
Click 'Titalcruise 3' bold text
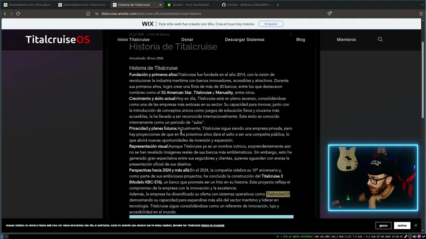272,176
